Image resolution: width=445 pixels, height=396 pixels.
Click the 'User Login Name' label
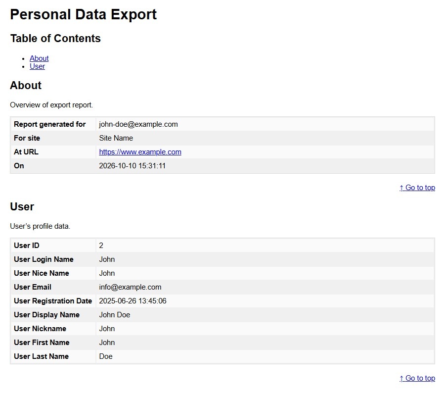tap(44, 259)
